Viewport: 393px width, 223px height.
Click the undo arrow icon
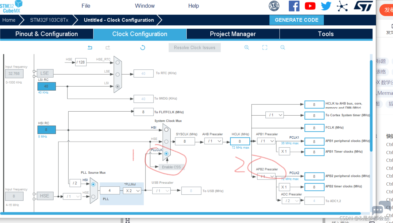tap(90, 48)
